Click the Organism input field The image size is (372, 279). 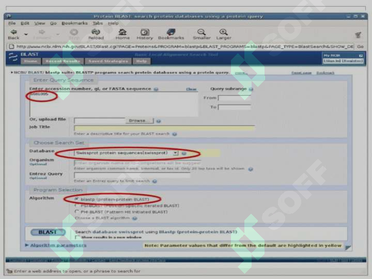point(137,163)
